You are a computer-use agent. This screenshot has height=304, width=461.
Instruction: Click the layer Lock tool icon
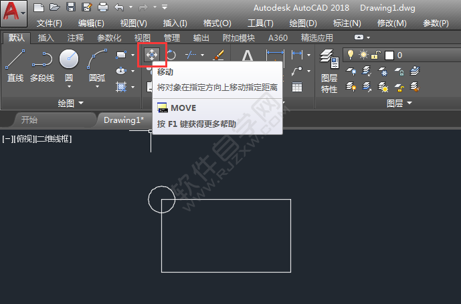pos(399,71)
